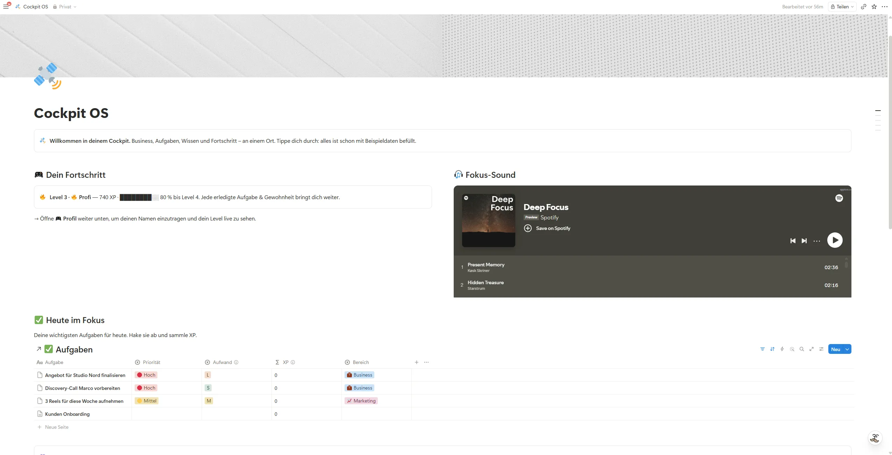The image size is (892, 455).
Task: Click Save on Spotify plus icon
Action: (528, 228)
